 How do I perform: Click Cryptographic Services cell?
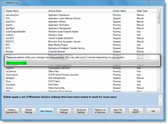[x=59, y=68]
